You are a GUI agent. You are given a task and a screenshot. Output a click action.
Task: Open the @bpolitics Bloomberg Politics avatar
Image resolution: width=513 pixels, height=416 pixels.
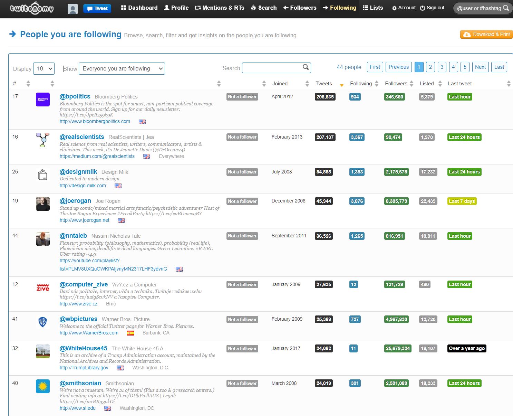43,100
